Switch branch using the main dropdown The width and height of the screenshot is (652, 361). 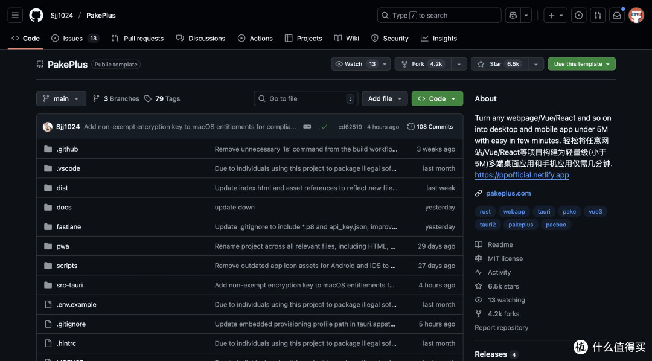pos(61,98)
